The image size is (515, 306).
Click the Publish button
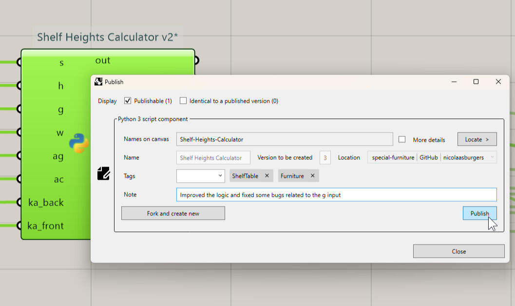(x=479, y=213)
